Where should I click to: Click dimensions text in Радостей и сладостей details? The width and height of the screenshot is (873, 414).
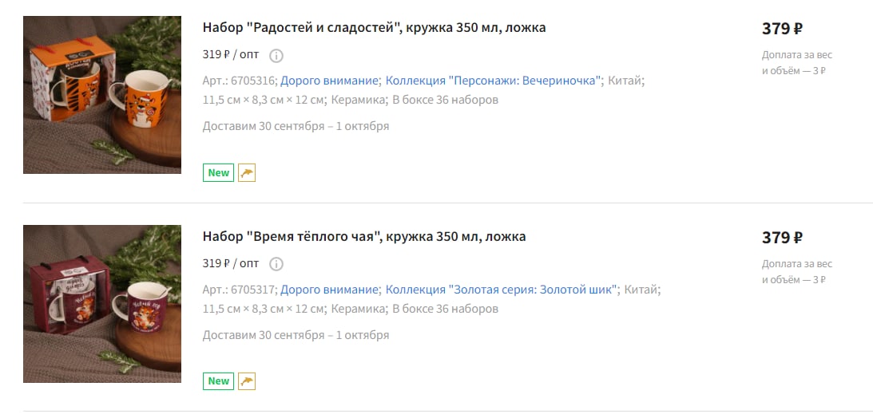pyautogui.click(x=263, y=100)
